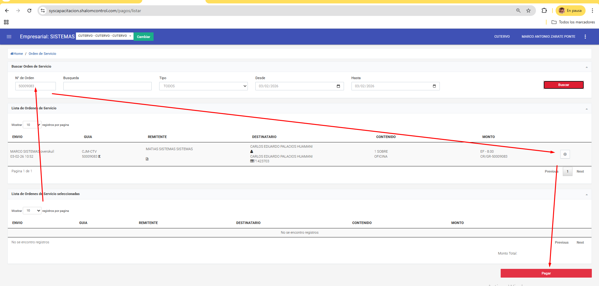Open the hamburger navigation menu
The height and width of the screenshot is (286, 599).
click(x=9, y=37)
